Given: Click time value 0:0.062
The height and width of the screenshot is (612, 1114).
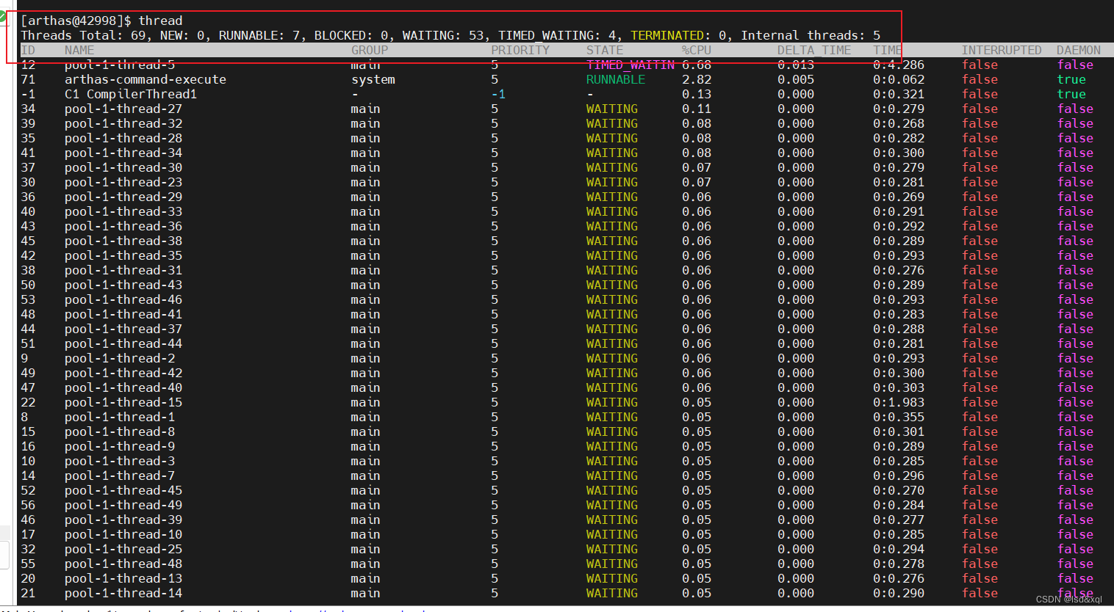Looking at the screenshot, I should click(x=899, y=79).
